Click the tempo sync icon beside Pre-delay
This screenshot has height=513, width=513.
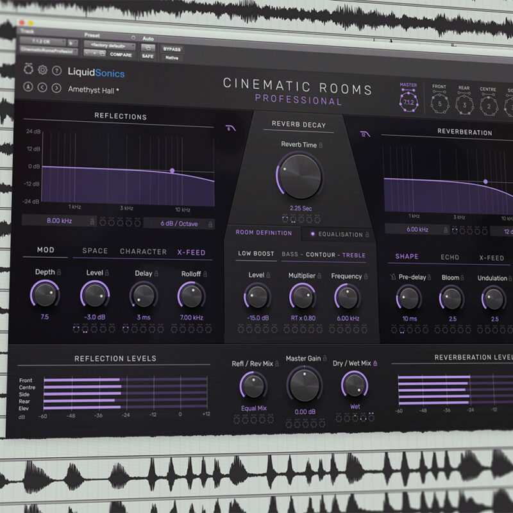click(393, 277)
